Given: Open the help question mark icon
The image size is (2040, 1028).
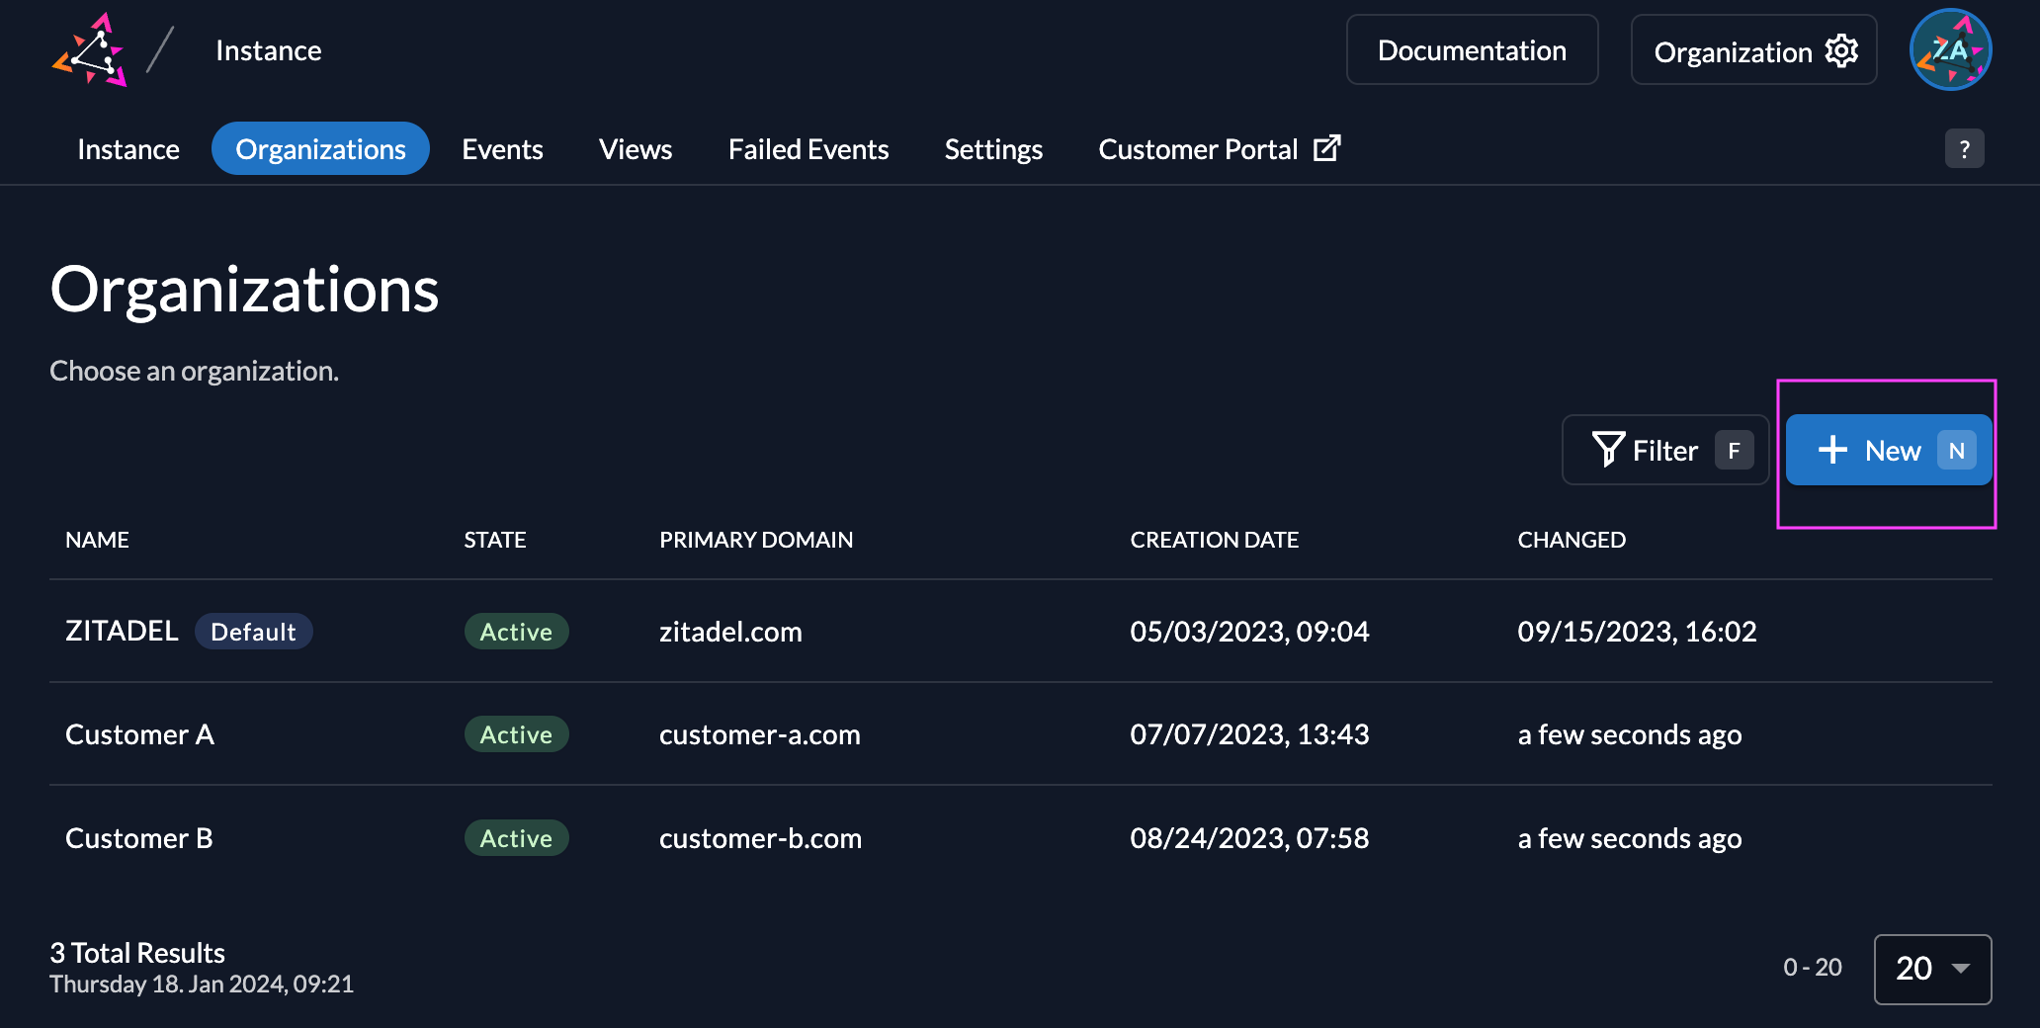Looking at the screenshot, I should tap(1965, 148).
